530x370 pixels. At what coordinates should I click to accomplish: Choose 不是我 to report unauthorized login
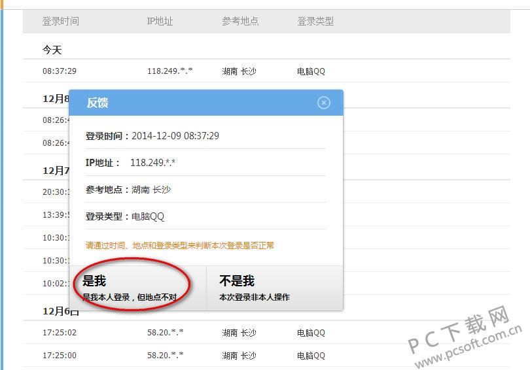coord(274,288)
